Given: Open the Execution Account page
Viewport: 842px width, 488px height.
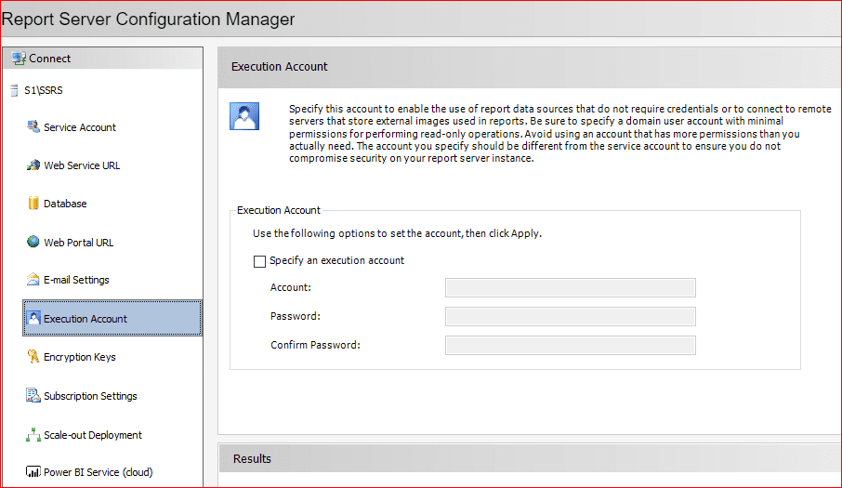Looking at the screenshot, I should coord(86,319).
